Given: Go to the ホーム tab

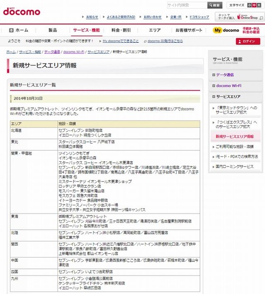Looking at the screenshot, I should click(x=19, y=30).
